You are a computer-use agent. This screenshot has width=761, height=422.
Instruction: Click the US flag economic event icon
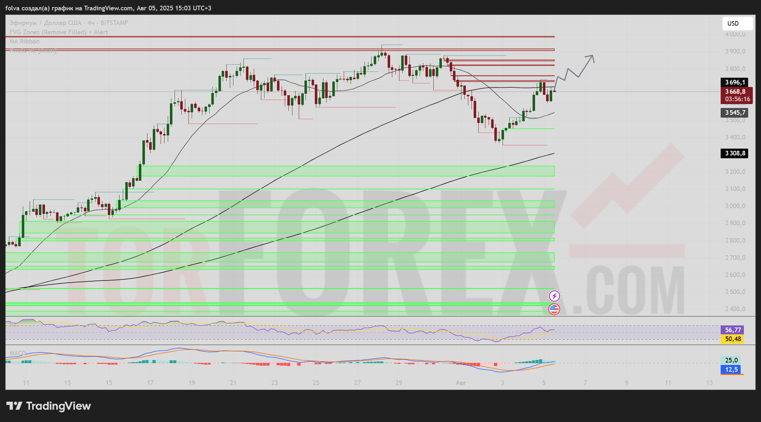[x=554, y=309]
